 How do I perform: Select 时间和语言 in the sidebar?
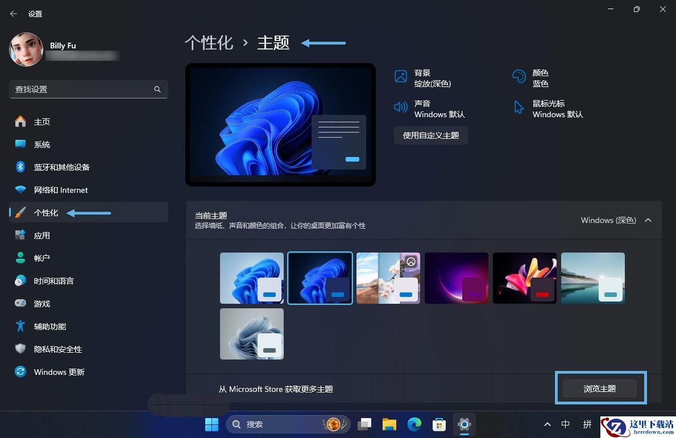[x=88, y=281]
